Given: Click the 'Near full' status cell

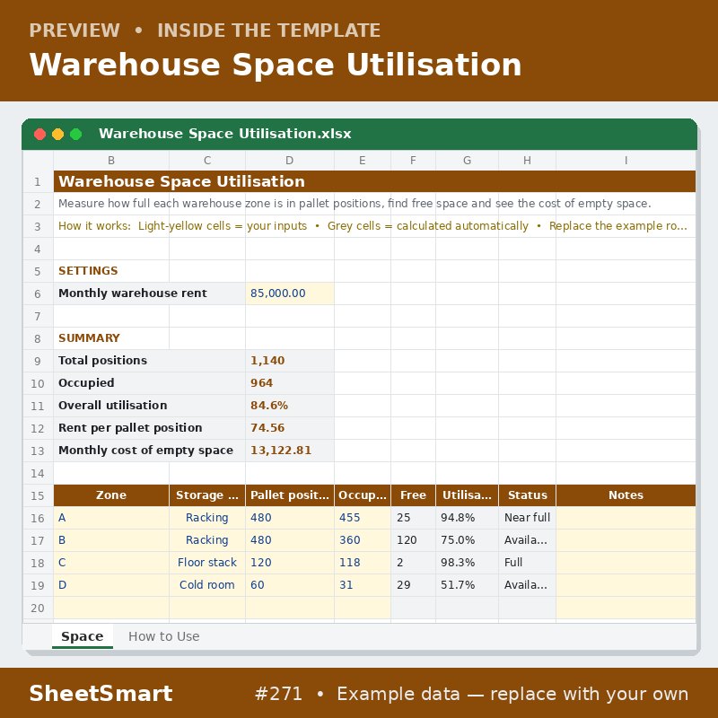Looking at the screenshot, I should pyautogui.click(x=527, y=518).
